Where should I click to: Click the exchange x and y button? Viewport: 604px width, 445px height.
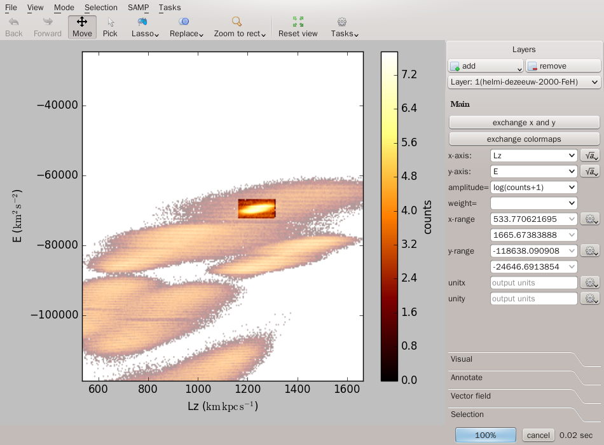(x=524, y=122)
